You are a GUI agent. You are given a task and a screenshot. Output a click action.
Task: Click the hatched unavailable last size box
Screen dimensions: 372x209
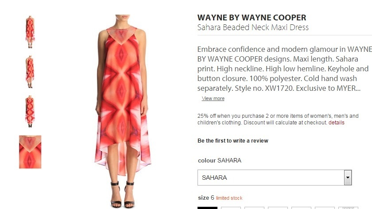[x=348, y=208]
